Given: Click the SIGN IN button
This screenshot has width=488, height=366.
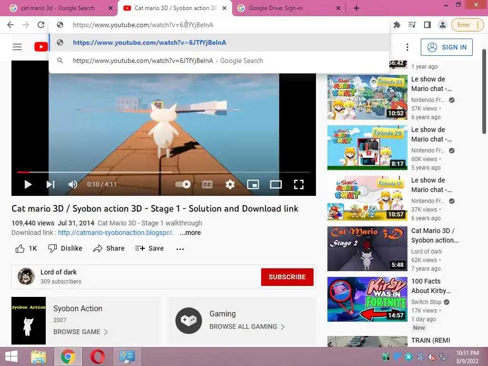Looking at the screenshot, I should click(447, 47).
